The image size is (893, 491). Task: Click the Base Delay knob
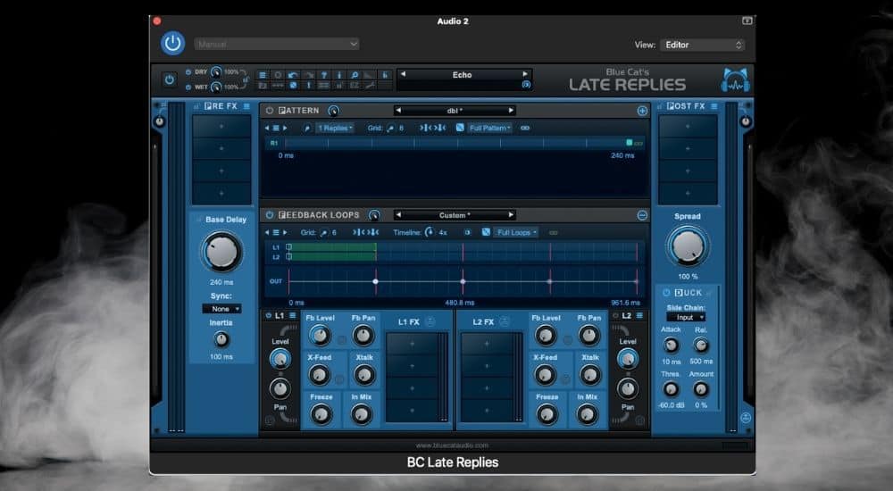coord(221,253)
